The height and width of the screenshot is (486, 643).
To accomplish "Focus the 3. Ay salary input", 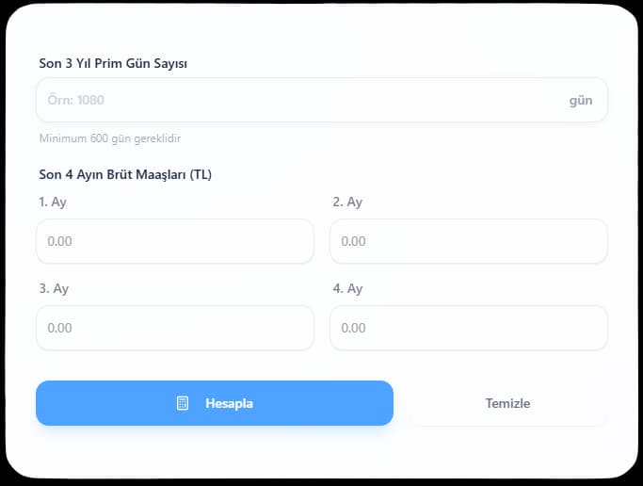I will click(175, 328).
